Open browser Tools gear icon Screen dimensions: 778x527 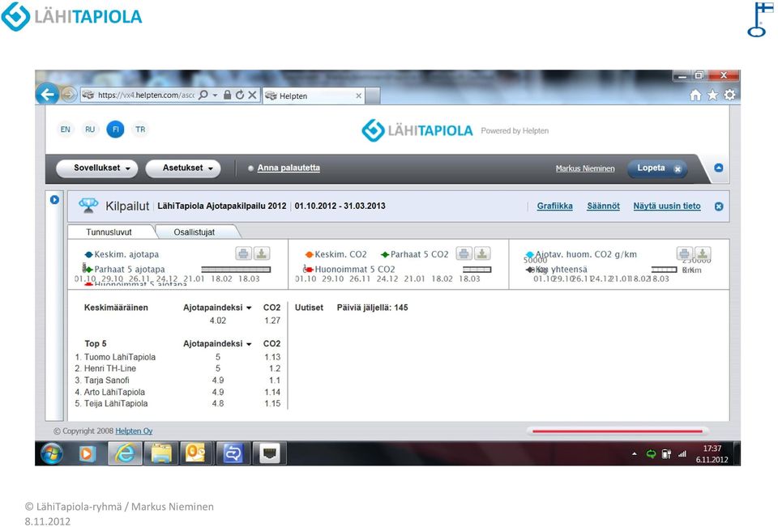[730, 95]
